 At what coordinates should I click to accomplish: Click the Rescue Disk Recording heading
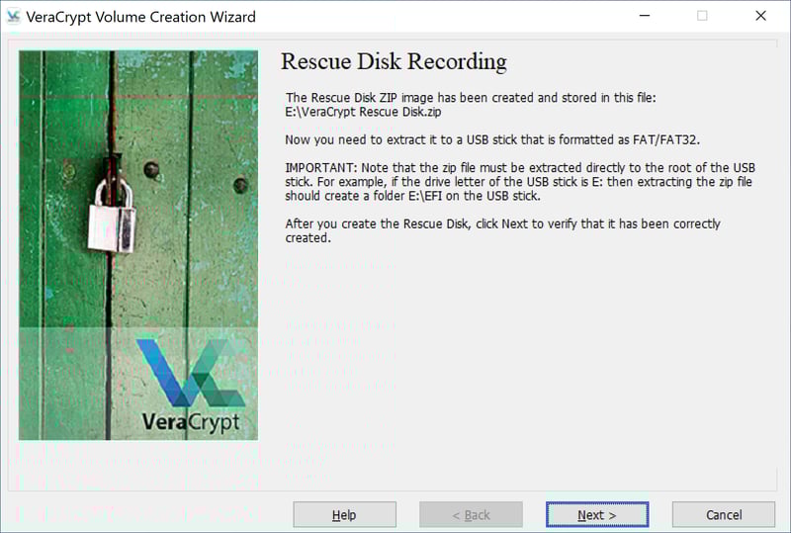pos(394,61)
